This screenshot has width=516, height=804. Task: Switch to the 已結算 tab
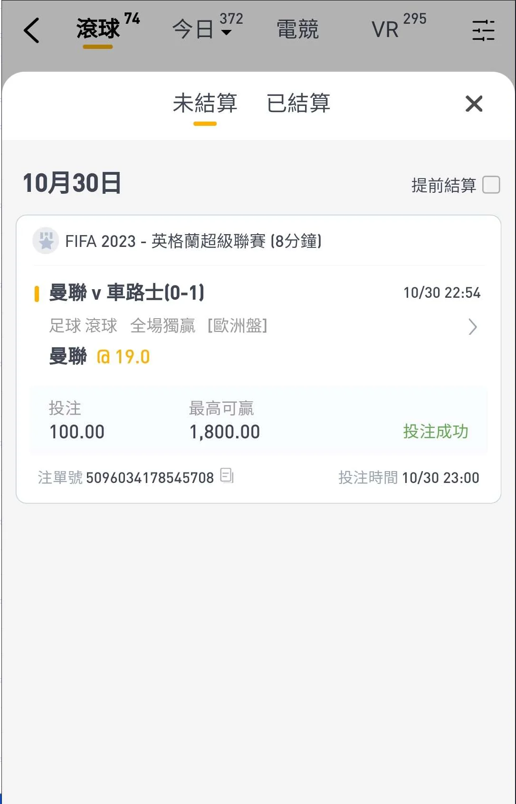[298, 103]
